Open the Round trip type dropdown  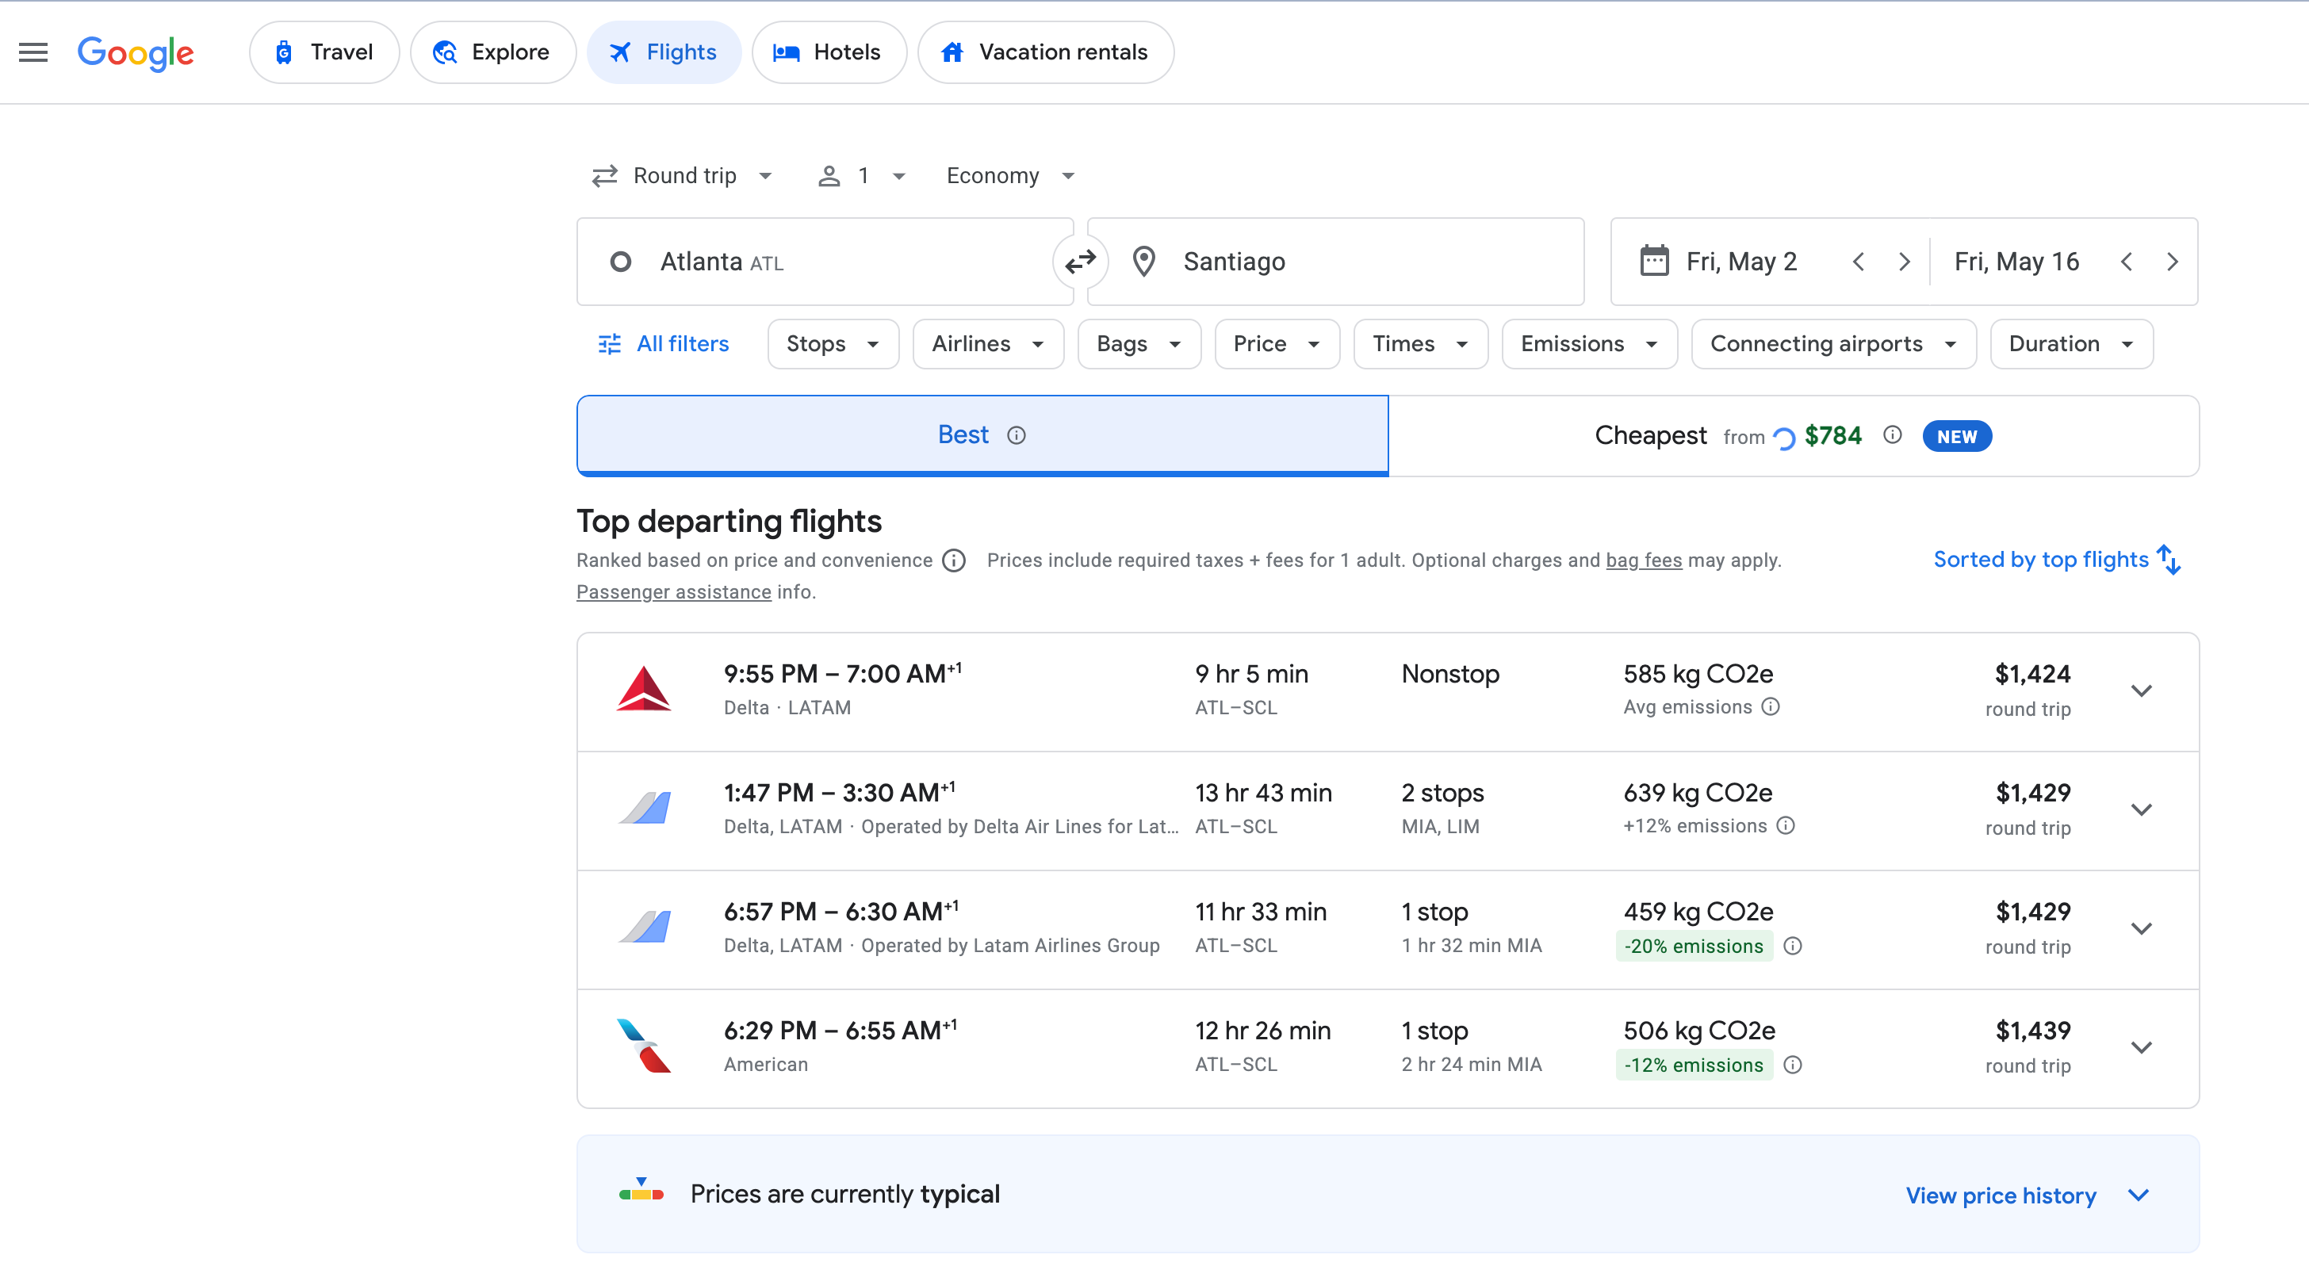point(683,176)
